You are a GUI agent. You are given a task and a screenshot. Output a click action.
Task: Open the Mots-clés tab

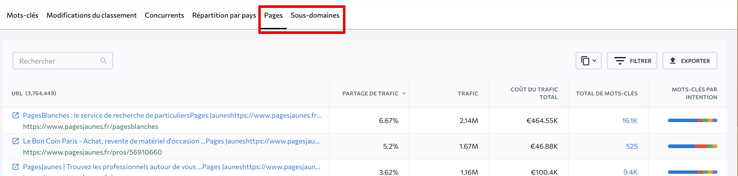pos(22,15)
